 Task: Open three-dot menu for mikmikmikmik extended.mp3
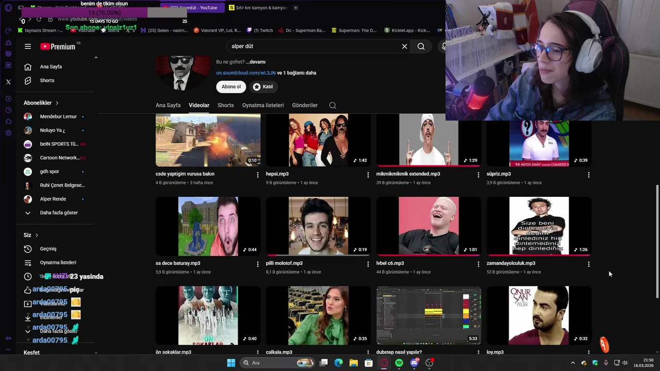point(478,175)
